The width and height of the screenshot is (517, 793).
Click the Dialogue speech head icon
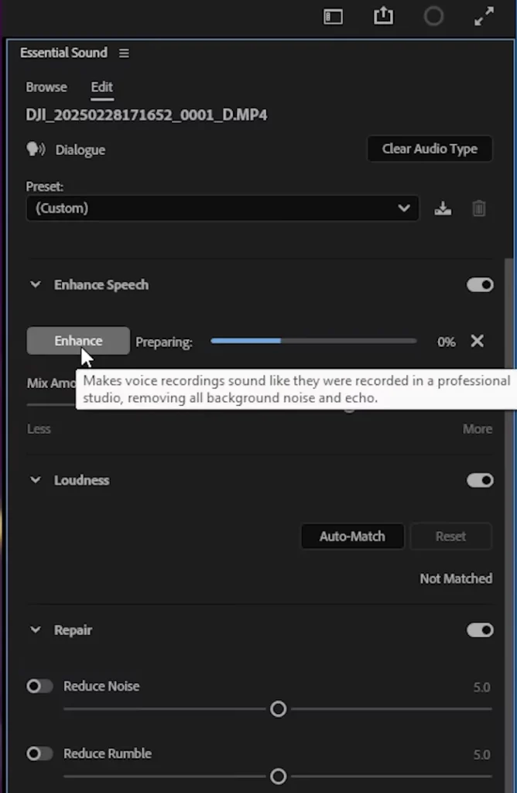point(36,149)
